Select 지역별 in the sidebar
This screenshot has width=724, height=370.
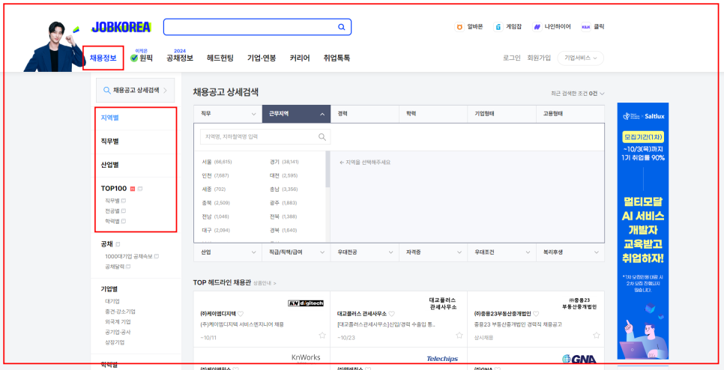pyautogui.click(x=110, y=118)
